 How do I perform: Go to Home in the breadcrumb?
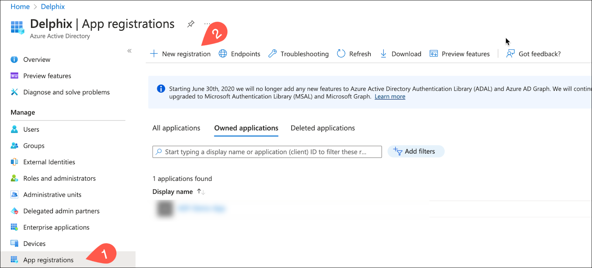pyautogui.click(x=20, y=7)
